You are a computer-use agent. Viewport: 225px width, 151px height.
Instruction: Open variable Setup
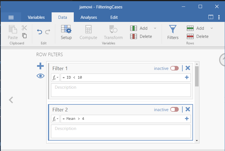(66, 33)
